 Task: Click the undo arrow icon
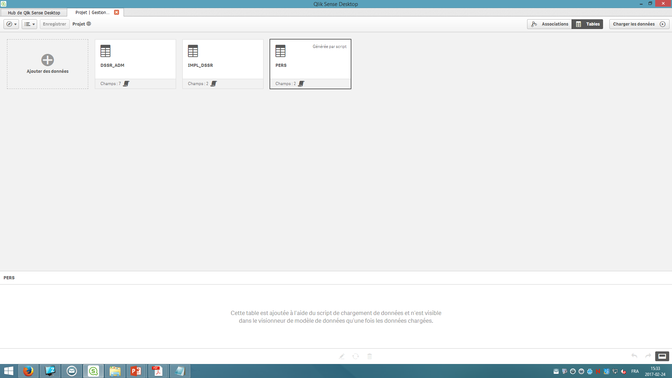634,356
